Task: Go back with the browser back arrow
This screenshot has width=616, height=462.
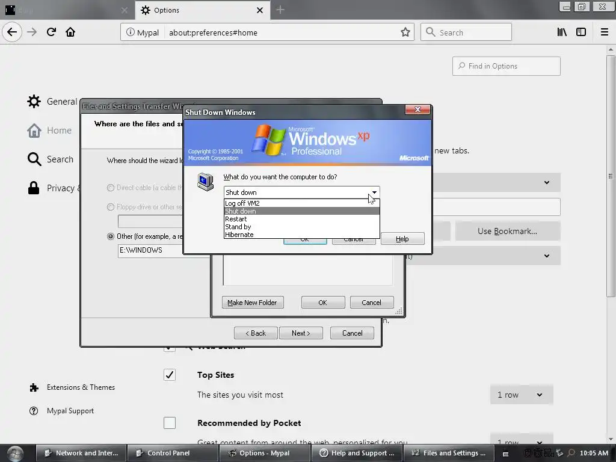Action: [12, 32]
